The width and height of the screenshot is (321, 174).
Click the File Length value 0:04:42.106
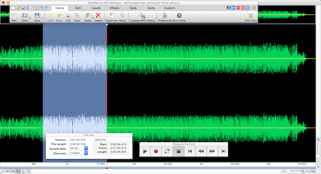[78, 144]
